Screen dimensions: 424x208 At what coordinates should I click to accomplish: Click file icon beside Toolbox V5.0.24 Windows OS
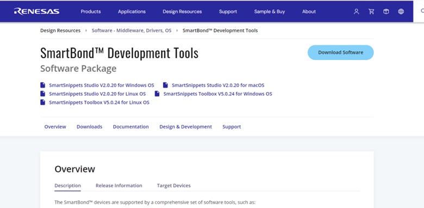coord(157,94)
